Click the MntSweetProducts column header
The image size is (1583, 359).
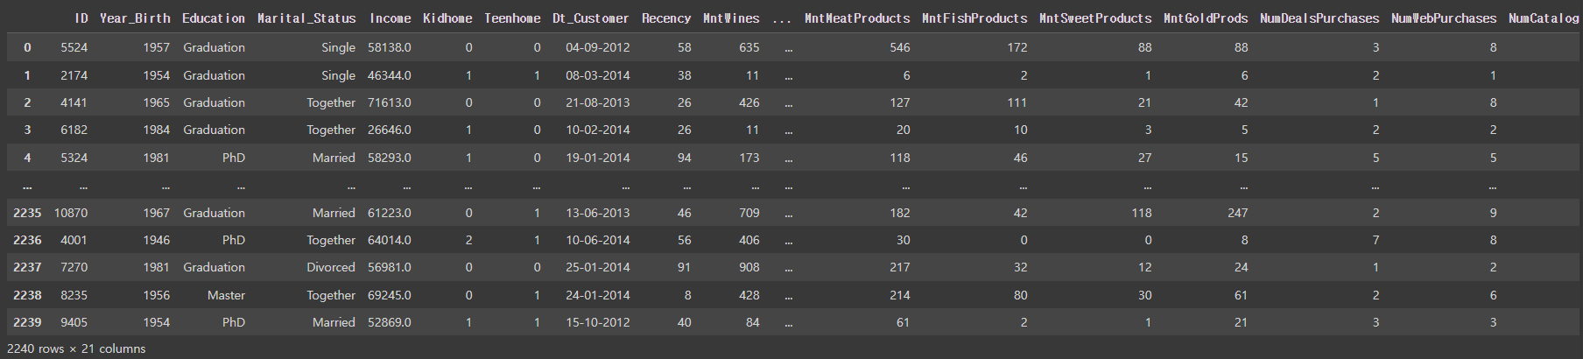[1095, 18]
